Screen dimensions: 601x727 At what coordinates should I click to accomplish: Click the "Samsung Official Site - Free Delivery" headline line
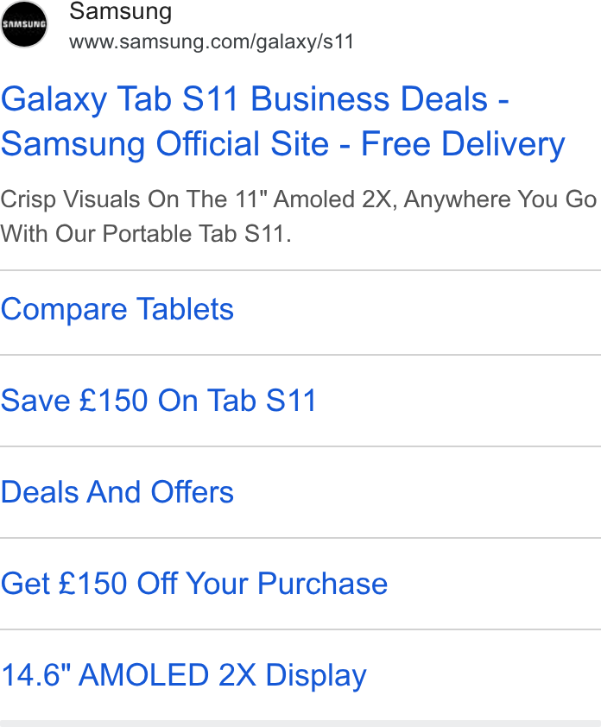(283, 143)
